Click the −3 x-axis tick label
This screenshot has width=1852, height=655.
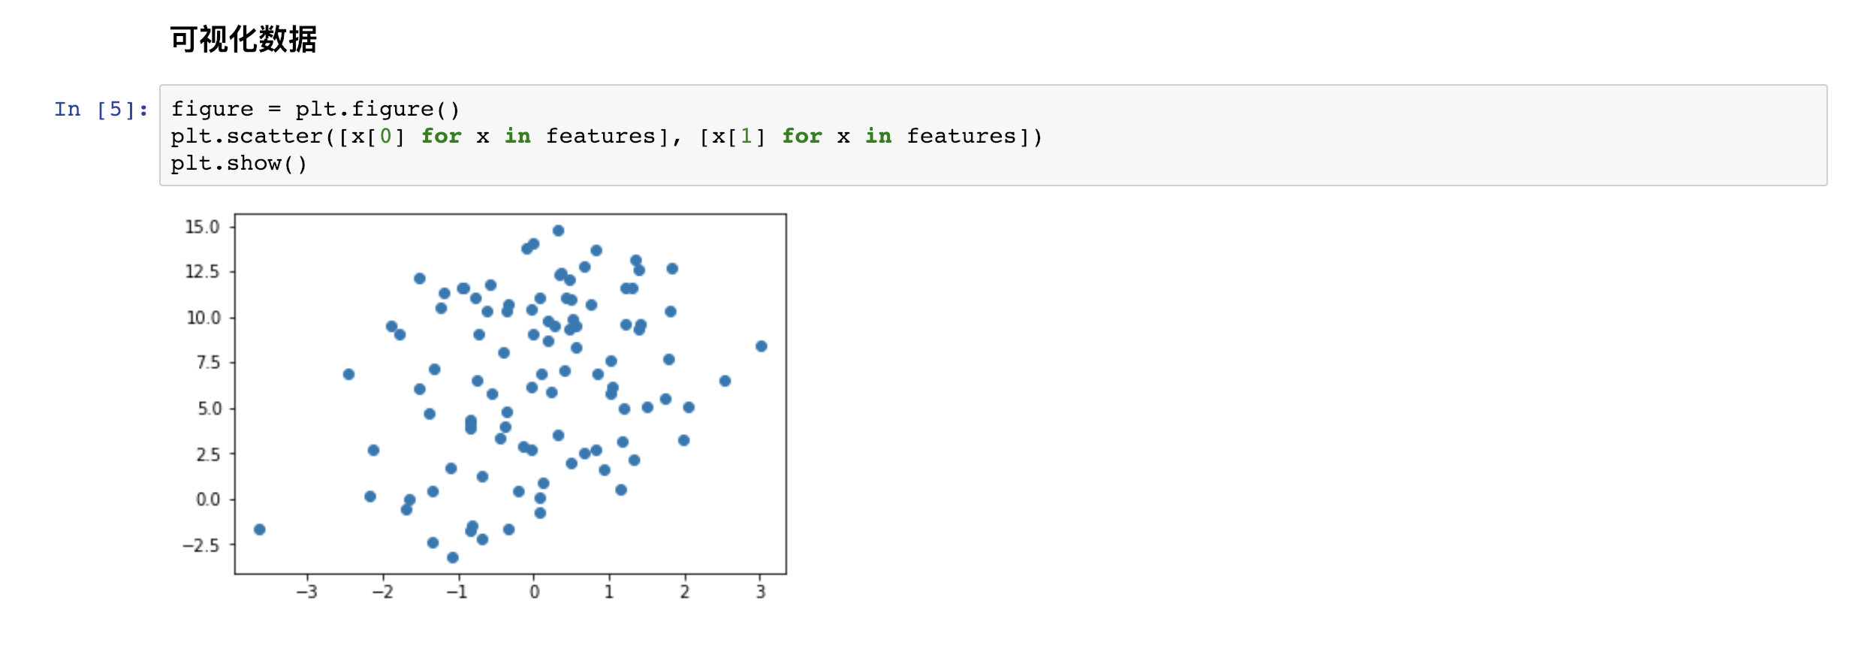click(306, 592)
